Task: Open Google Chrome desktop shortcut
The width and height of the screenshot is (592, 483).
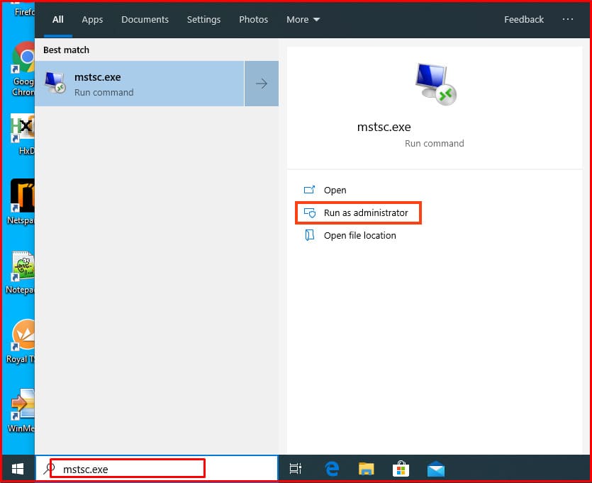Action: tap(23, 59)
